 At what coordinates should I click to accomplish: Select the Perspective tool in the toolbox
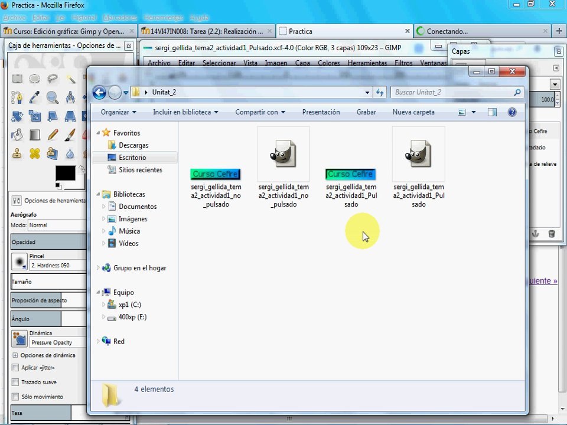(70, 116)
